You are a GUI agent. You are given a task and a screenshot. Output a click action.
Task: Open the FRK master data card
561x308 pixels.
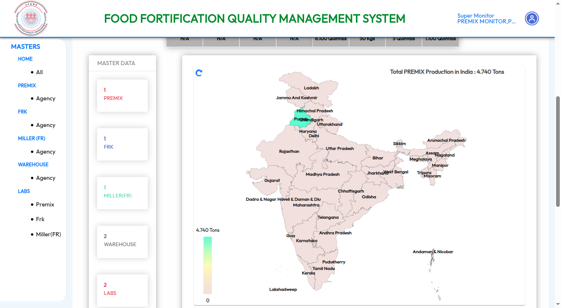click(x=122, y=144)
